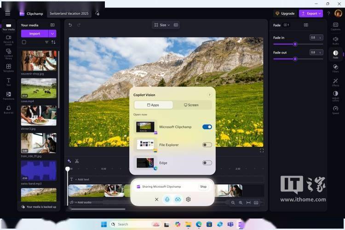Open Record & create sidebar tab
Screen dimensions: 345x230
point(9,40)
